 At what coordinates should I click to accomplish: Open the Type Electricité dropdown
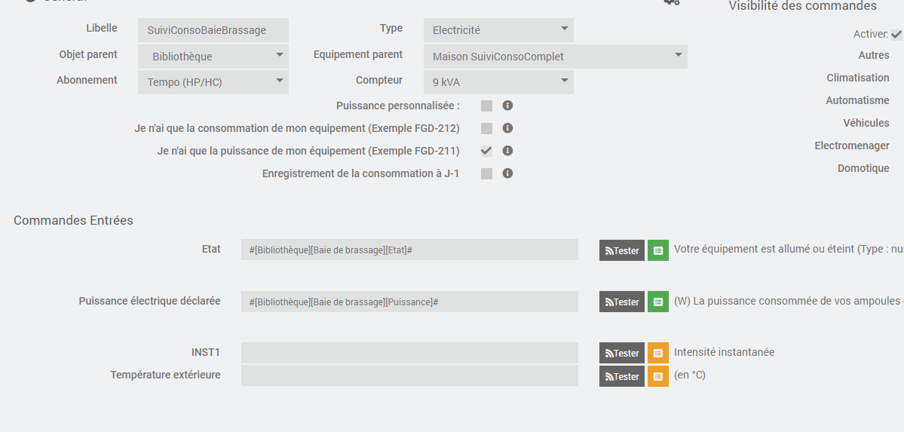click(498, 30)
